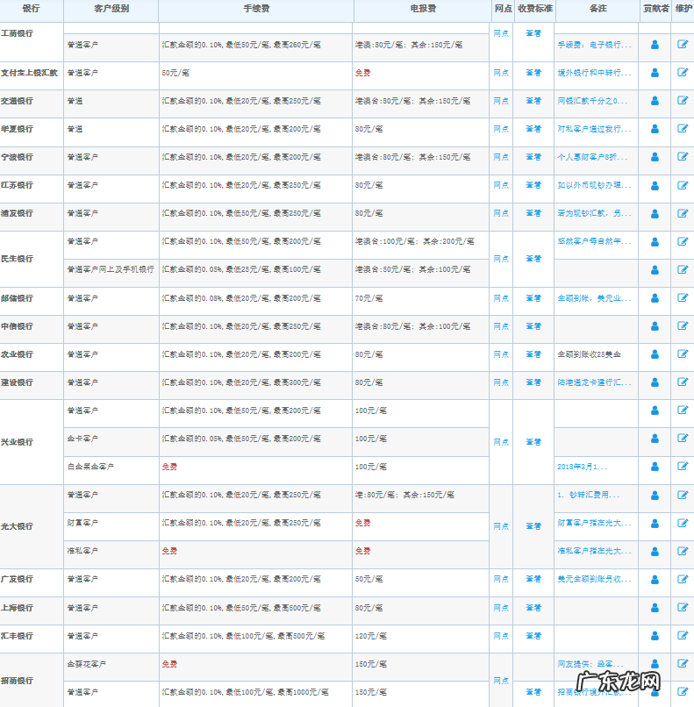The height and width of the screenshot is (707, 694).
Task: View the 查看 link in 光大银行 row
Action: [x=533, y=526]
